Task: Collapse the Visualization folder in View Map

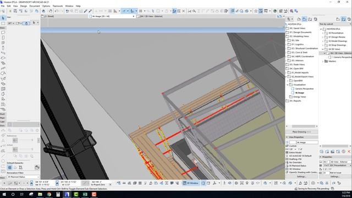Action: (x=288, y=85)
